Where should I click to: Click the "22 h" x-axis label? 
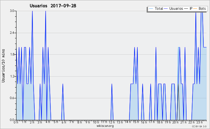pyautogui.click(x=191, y=122)
